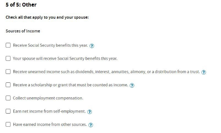The height and width of the screenshot is (133, 221).
Task: Open help icon beside Social Security benefits
Action: pyautogui.click(x=92, y=46)
